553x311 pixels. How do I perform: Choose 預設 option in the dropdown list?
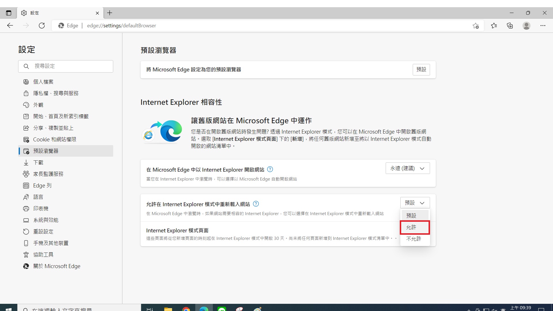coord(415,215)
